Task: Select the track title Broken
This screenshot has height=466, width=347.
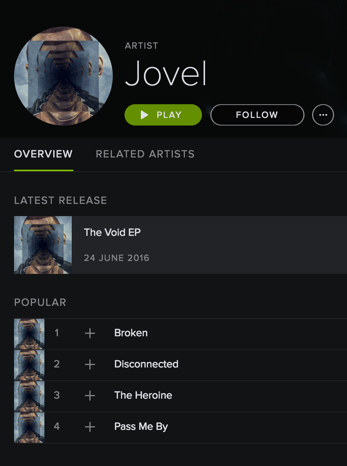Action: [x=131, y=333]
